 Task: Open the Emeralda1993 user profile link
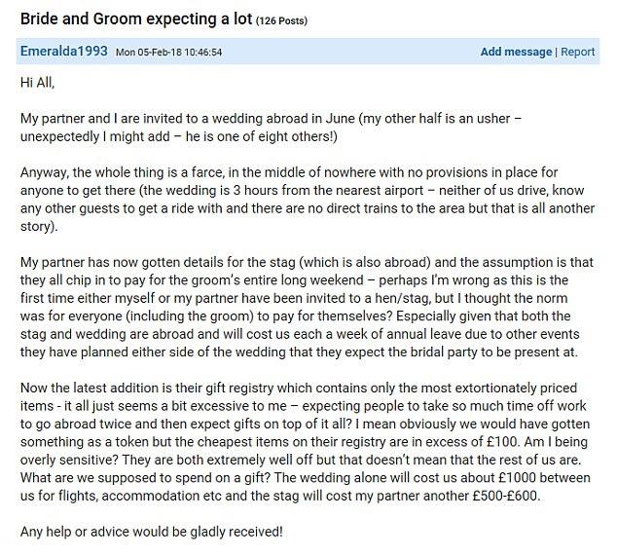64,52
